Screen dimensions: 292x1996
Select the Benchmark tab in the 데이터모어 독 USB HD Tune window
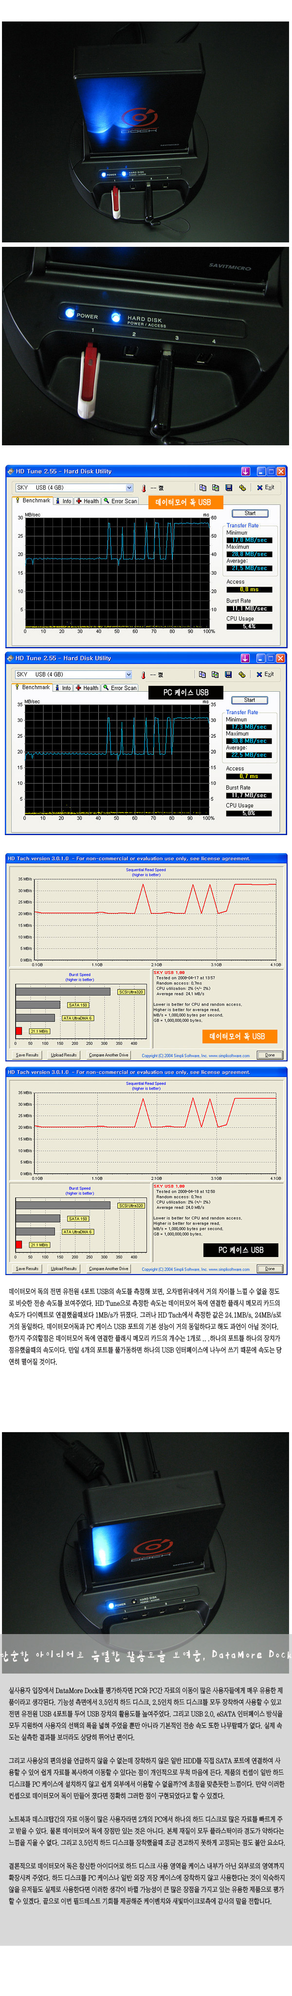coord(33,500)
